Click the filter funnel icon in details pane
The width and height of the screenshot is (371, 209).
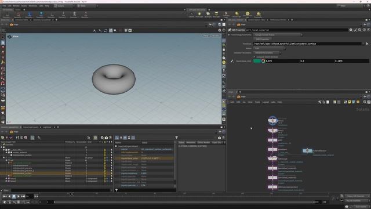click(x=176, y=138)
